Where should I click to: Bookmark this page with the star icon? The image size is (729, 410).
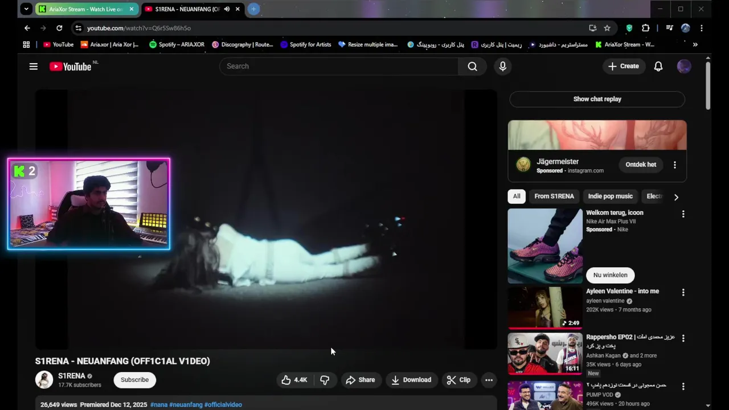coord(607,28)
